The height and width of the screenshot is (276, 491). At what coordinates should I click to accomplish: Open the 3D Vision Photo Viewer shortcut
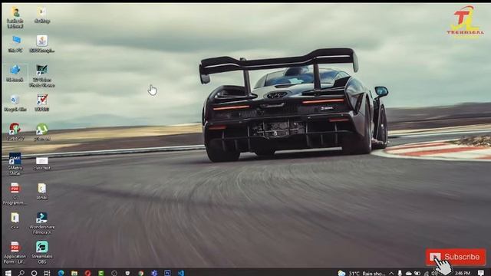pos(42,75)
